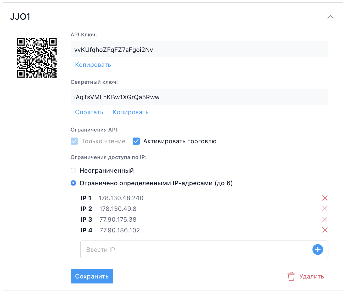Click the IP address 178.130.48.240
This screenshot has height=295, width=347.
click(x=121, y=198)
